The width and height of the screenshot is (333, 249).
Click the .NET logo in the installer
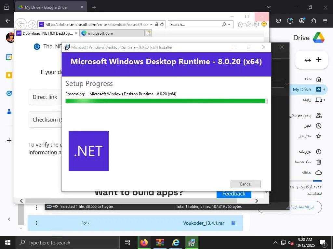point(89,151)
